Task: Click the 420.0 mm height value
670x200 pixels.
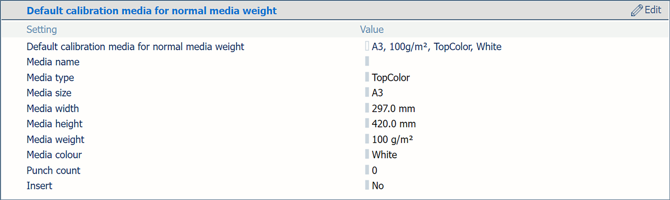Action: (394, 124)
